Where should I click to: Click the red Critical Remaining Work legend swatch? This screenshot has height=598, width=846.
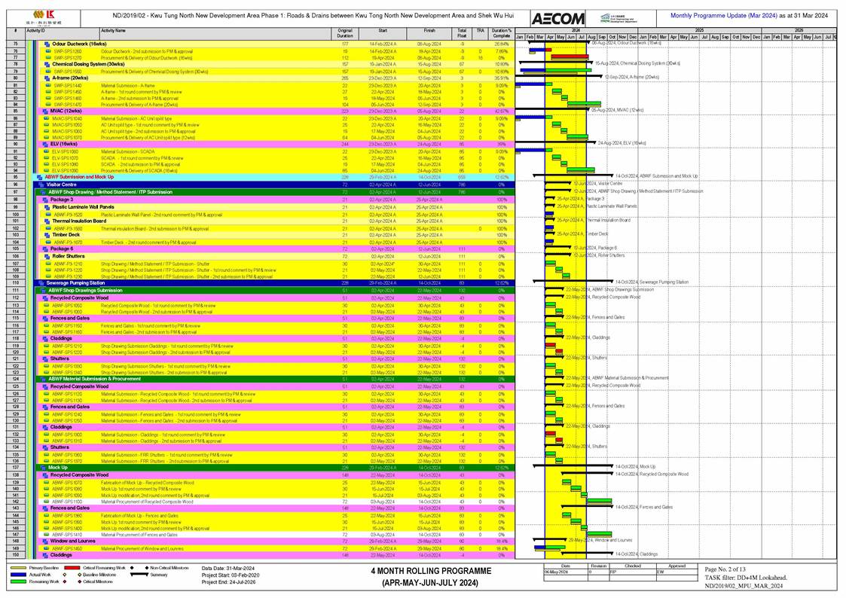[64, 568]
